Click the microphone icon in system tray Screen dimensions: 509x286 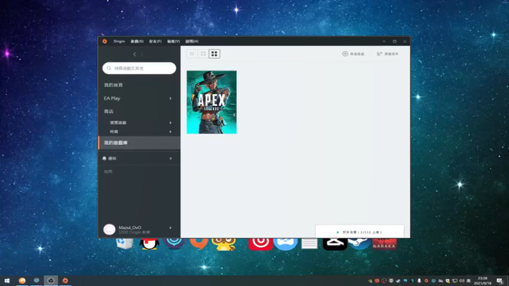click(x=419, y=281)
